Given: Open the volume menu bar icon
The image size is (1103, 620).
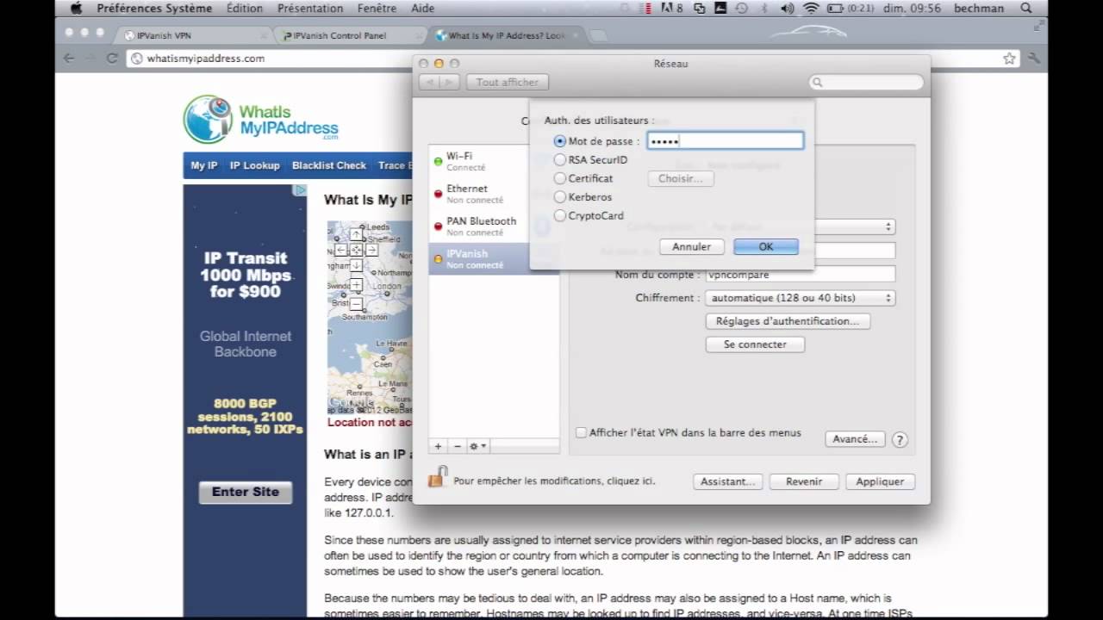Looking at the screenshot, I should [x=787, y=9].
